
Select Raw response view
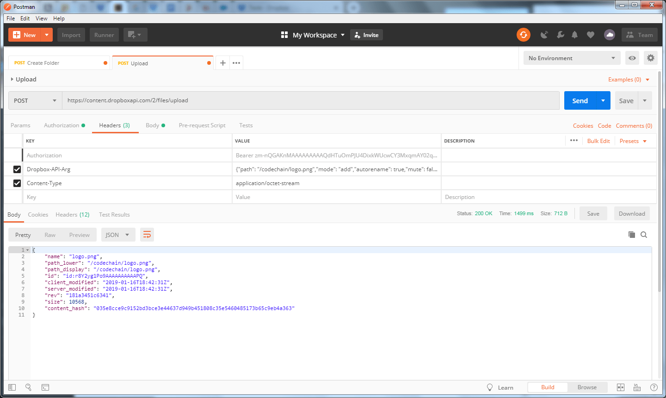point(50,235)
